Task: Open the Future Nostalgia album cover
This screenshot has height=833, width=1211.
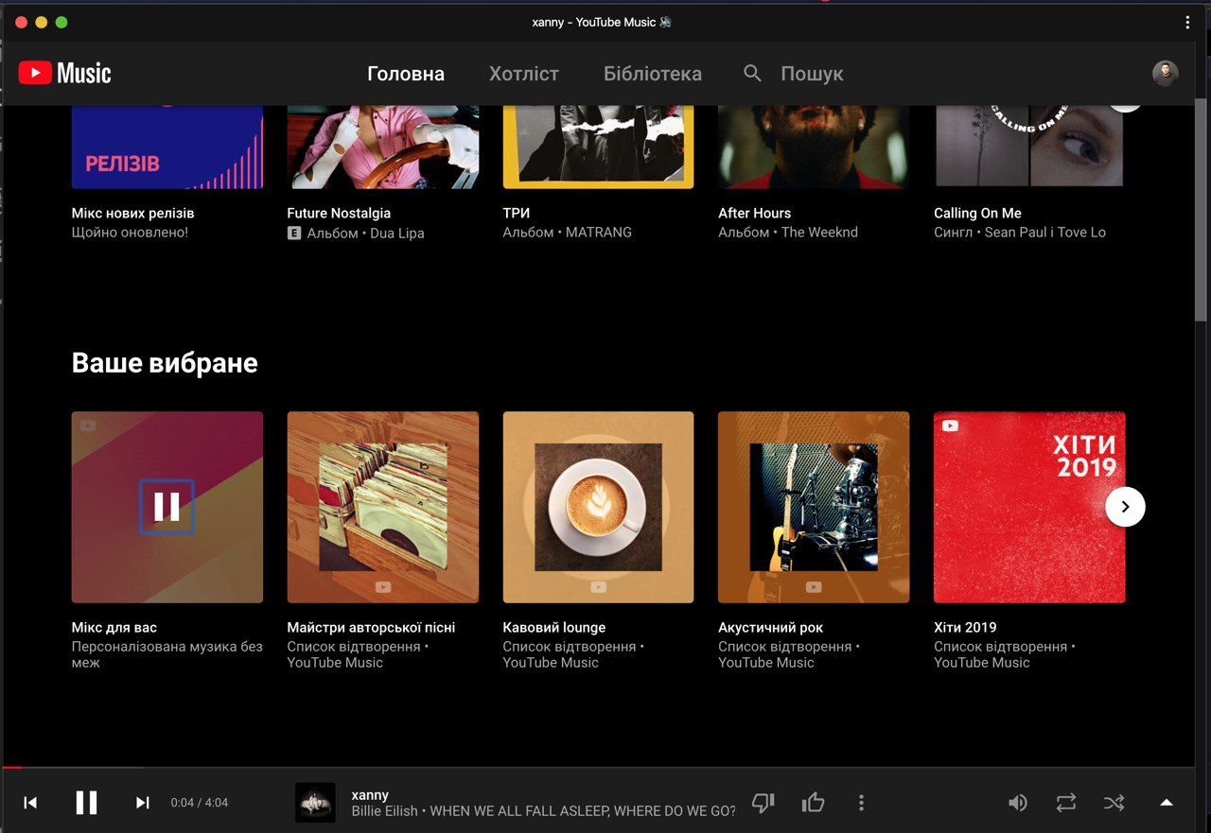Action: [383, 148]
